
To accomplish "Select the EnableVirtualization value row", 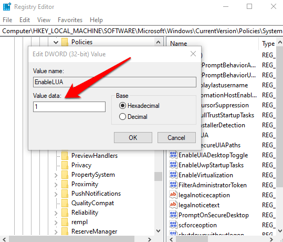I will 206,175.
